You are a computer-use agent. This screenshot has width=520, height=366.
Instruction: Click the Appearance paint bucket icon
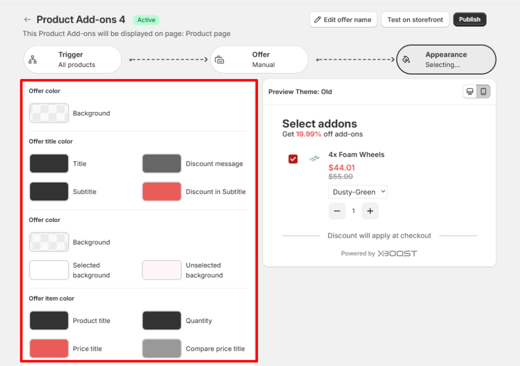coord(406,60)
